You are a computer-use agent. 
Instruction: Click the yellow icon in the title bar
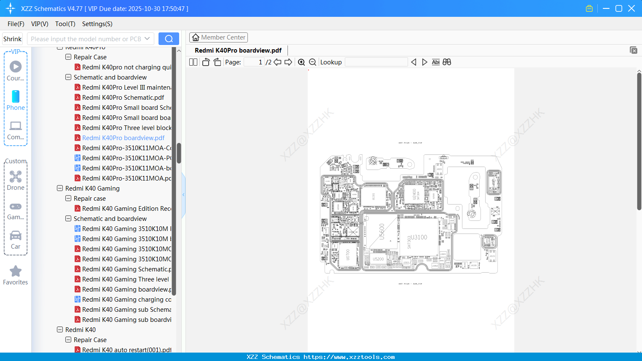pyautogui.click(x=589, y=8)
